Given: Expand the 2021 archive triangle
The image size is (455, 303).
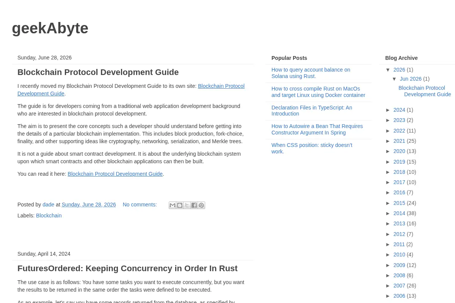Looking at the screenshot, I should click(388, 141).
